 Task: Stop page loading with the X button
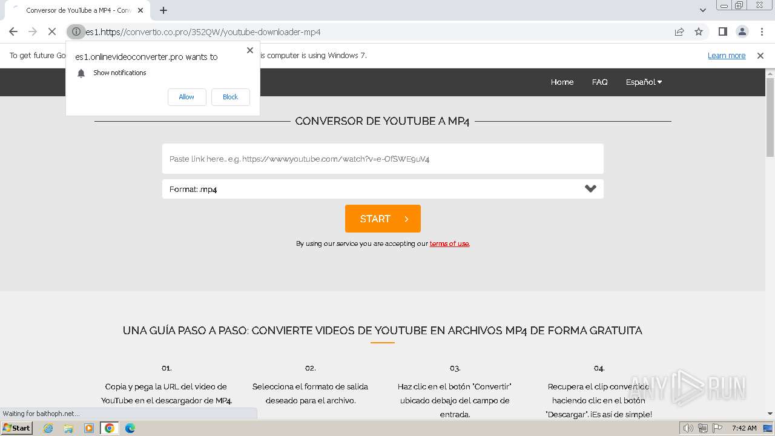coord(52,31)
